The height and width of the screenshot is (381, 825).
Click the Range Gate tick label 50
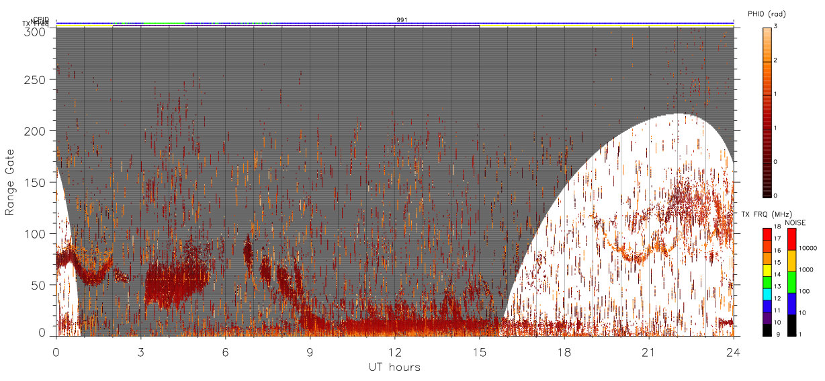tap(39, 285)
